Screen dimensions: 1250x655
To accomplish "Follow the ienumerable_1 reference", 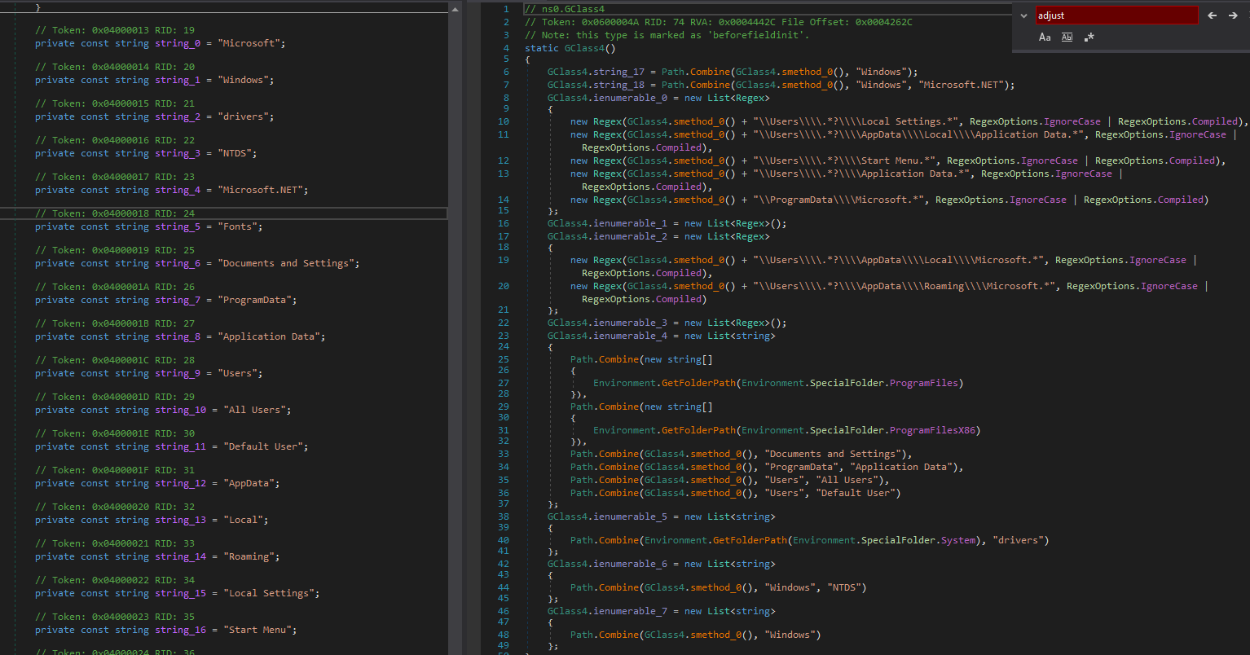I will point(630,223).
